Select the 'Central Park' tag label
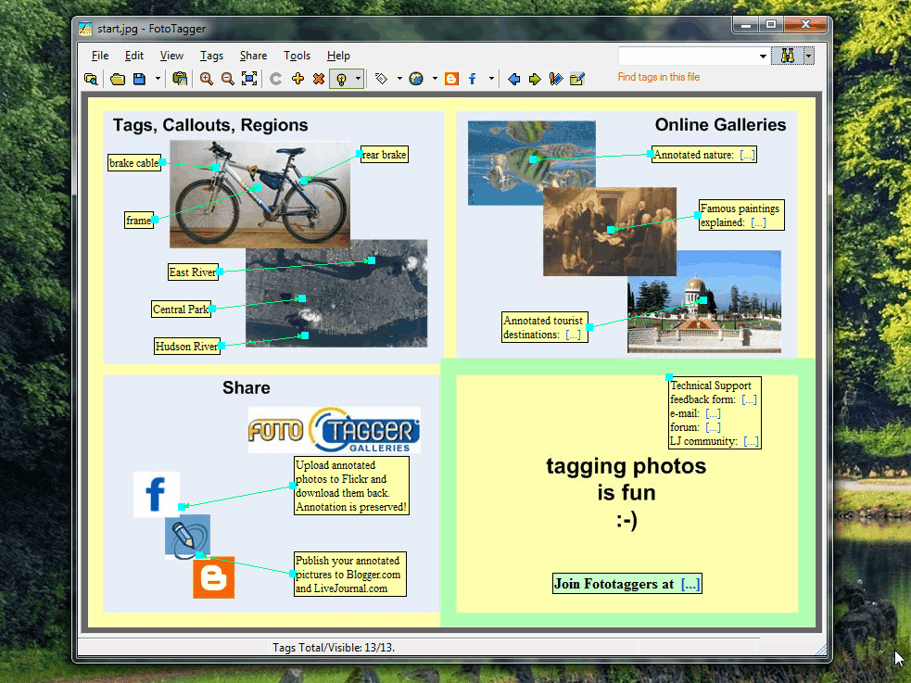The width and height of the screenshot is (911, 683). click(182, 310)
